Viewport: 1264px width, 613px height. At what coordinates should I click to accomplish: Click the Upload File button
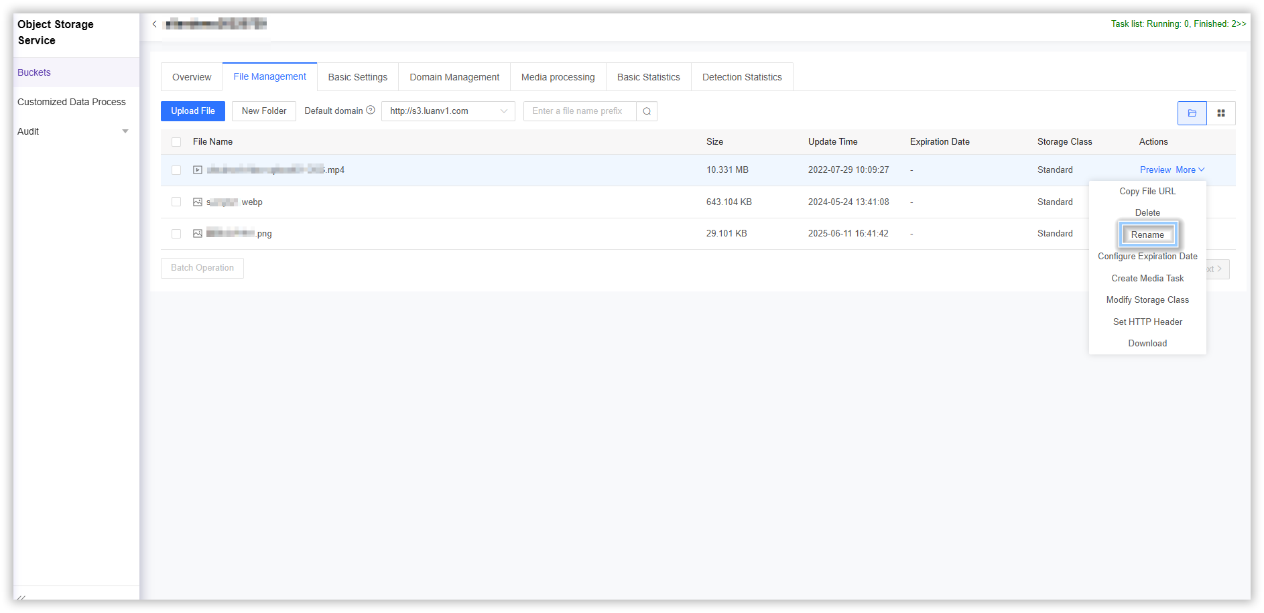pos(193,111)
